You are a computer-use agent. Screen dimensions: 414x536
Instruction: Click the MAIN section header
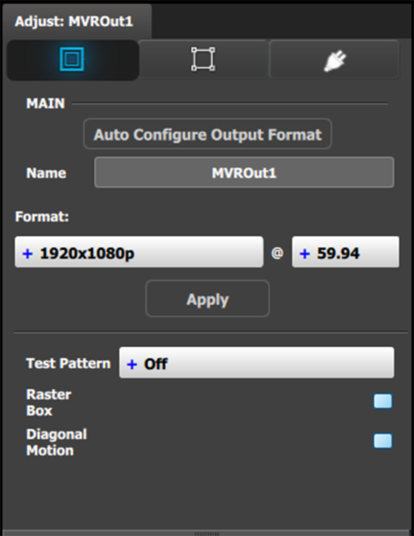point(46,104)
